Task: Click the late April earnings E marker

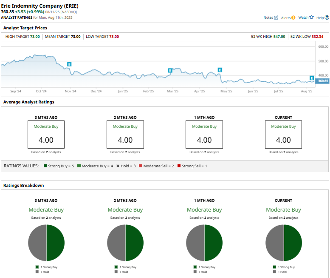Action: click(x=220, y=70)
